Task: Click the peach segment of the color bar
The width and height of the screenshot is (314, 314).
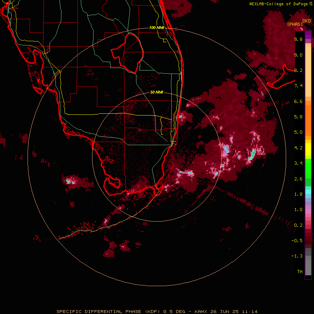Action: 308,72
